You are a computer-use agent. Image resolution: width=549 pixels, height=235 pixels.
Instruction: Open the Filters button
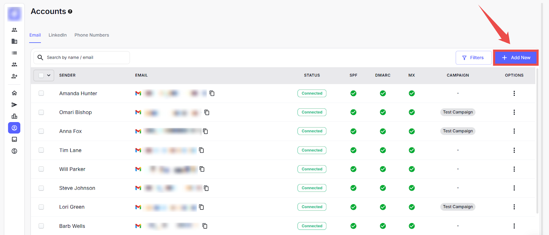pyautogui.click(x=473, y=58)
